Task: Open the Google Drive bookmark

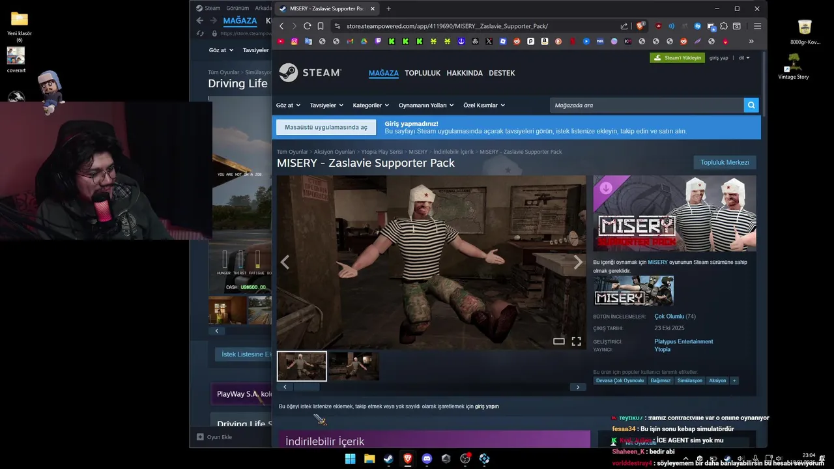Action: click(364, 41)
